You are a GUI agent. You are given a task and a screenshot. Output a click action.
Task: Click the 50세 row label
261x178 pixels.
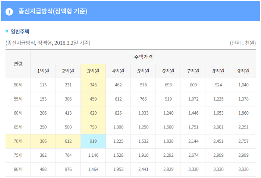tap(18, 85)
